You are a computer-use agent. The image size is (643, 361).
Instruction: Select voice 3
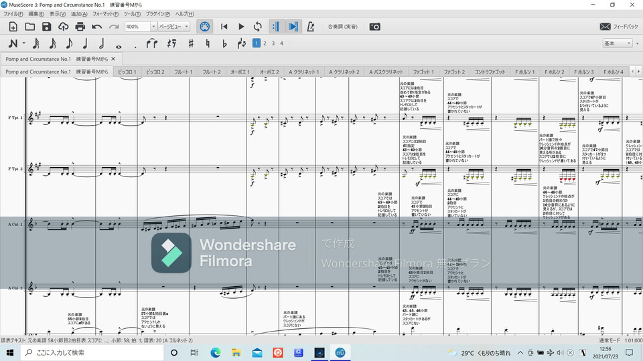tap(273, 43)
